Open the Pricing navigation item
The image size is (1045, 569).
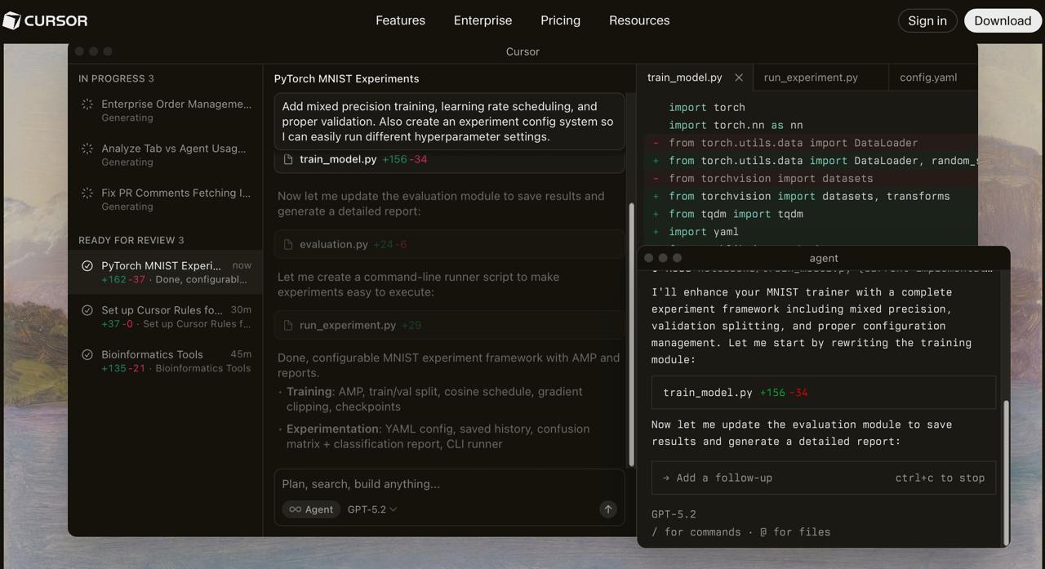click(x=560, y=20)
